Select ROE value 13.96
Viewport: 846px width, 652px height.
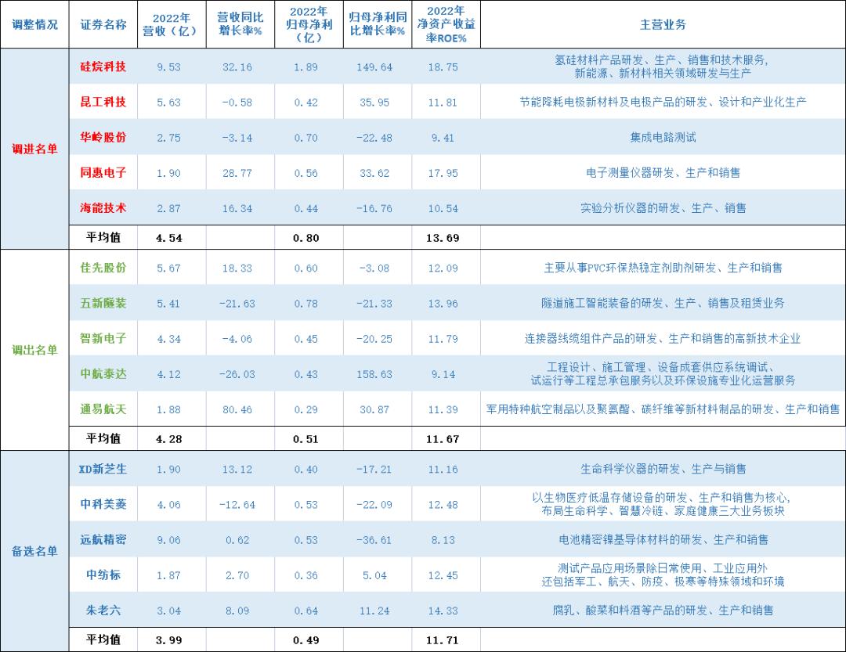(x=443, y=304)
